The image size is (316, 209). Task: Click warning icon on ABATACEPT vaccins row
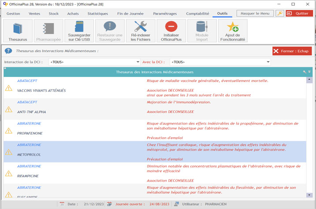[x=8, y=88]
